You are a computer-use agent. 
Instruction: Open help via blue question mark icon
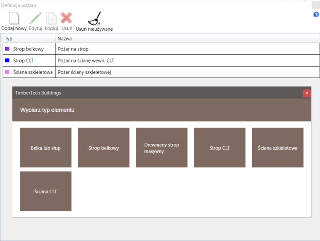click(316, 15)
